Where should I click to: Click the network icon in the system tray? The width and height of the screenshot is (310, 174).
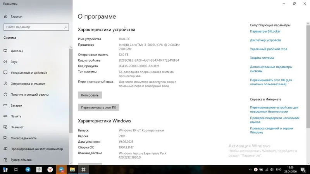tap(267, 170)
